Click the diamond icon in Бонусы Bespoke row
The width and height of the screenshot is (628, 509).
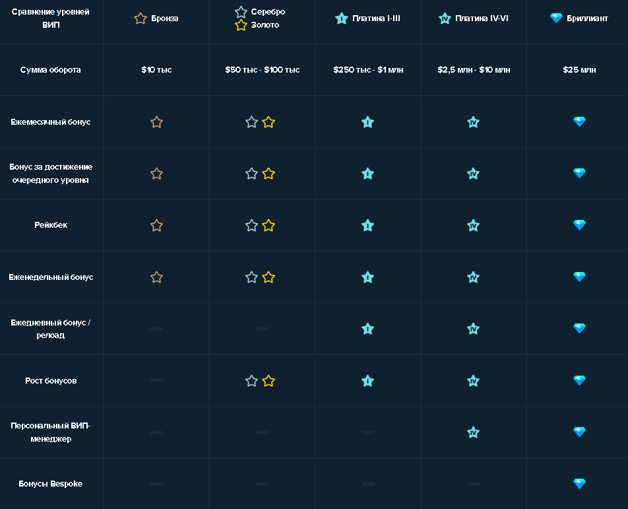tap(579, 484)
